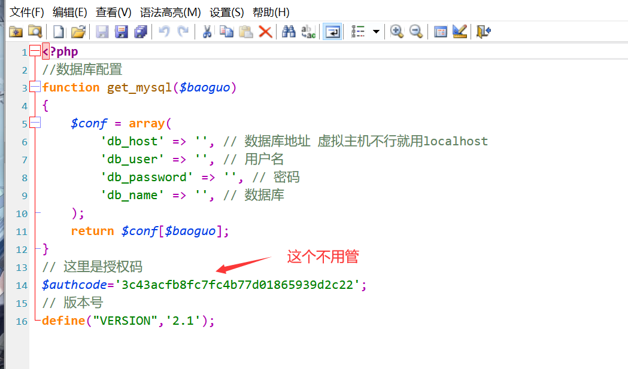Toggle the word wrap toolbar button
This screenshot has width=628, height=369.
coord(332,32)
